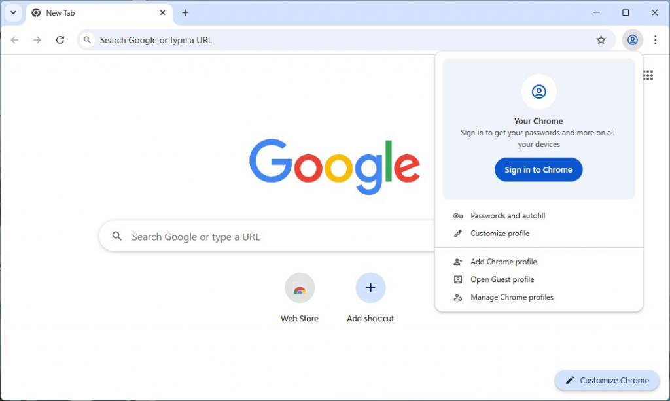670x401 pixels.
Task: Close the New Tab tab
Action: (x=162, y=13)
